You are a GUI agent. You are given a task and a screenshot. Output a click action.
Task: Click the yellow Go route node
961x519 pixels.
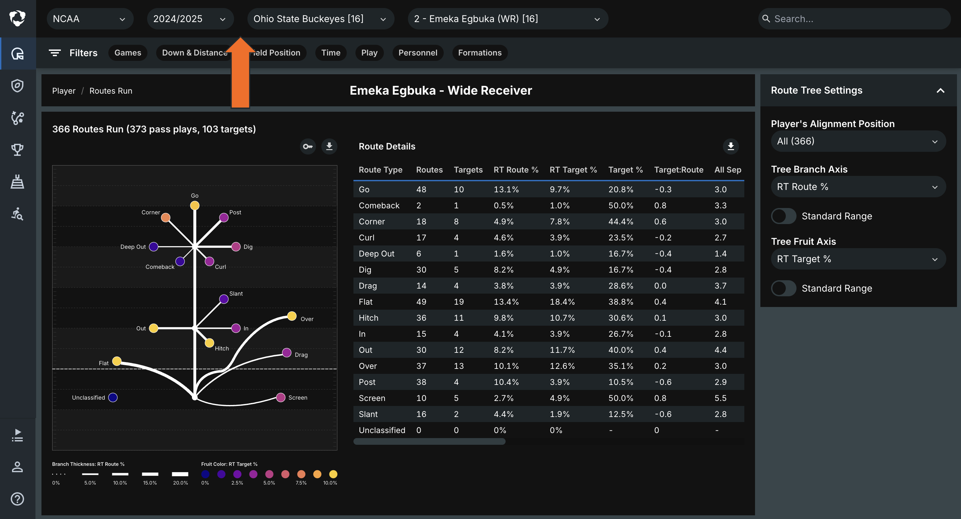pos(195,206)
